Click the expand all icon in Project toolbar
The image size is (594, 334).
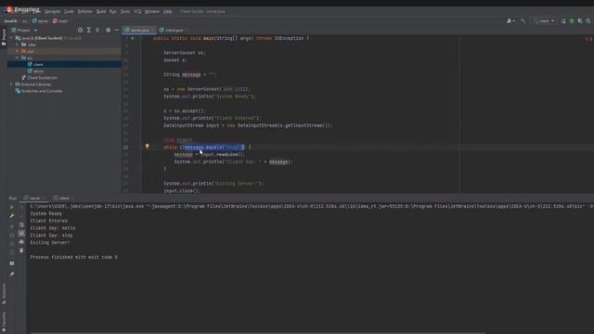pyautogui.click(x=89, y=30)
